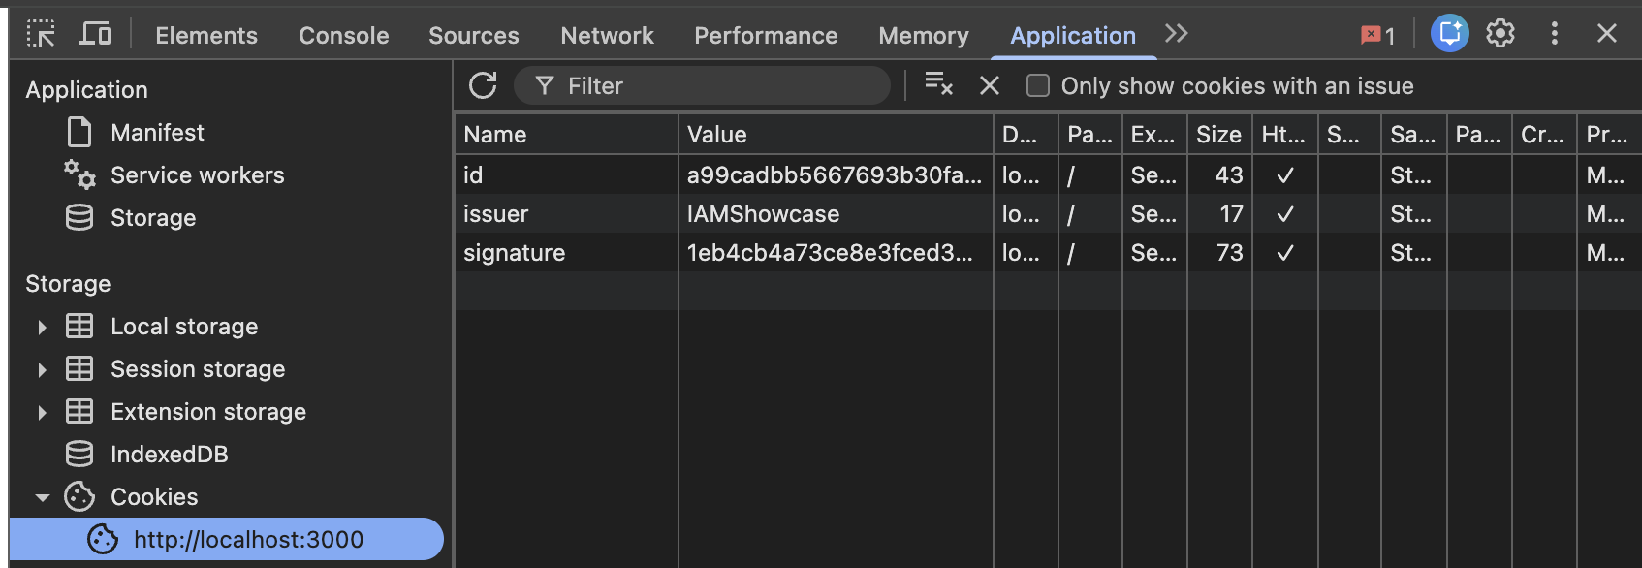Open DevTools settings gear
Image resolution: width=1642 pixels, height=568 pixels.
[x=1500, y=34]
